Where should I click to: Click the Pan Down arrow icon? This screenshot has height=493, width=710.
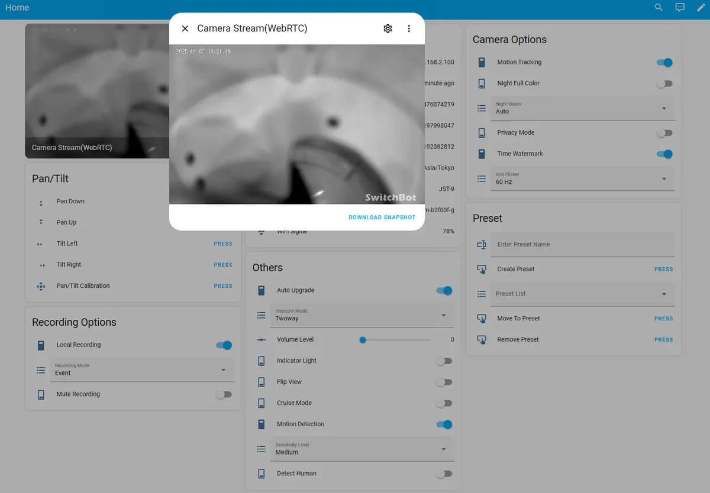pos(41,202)
